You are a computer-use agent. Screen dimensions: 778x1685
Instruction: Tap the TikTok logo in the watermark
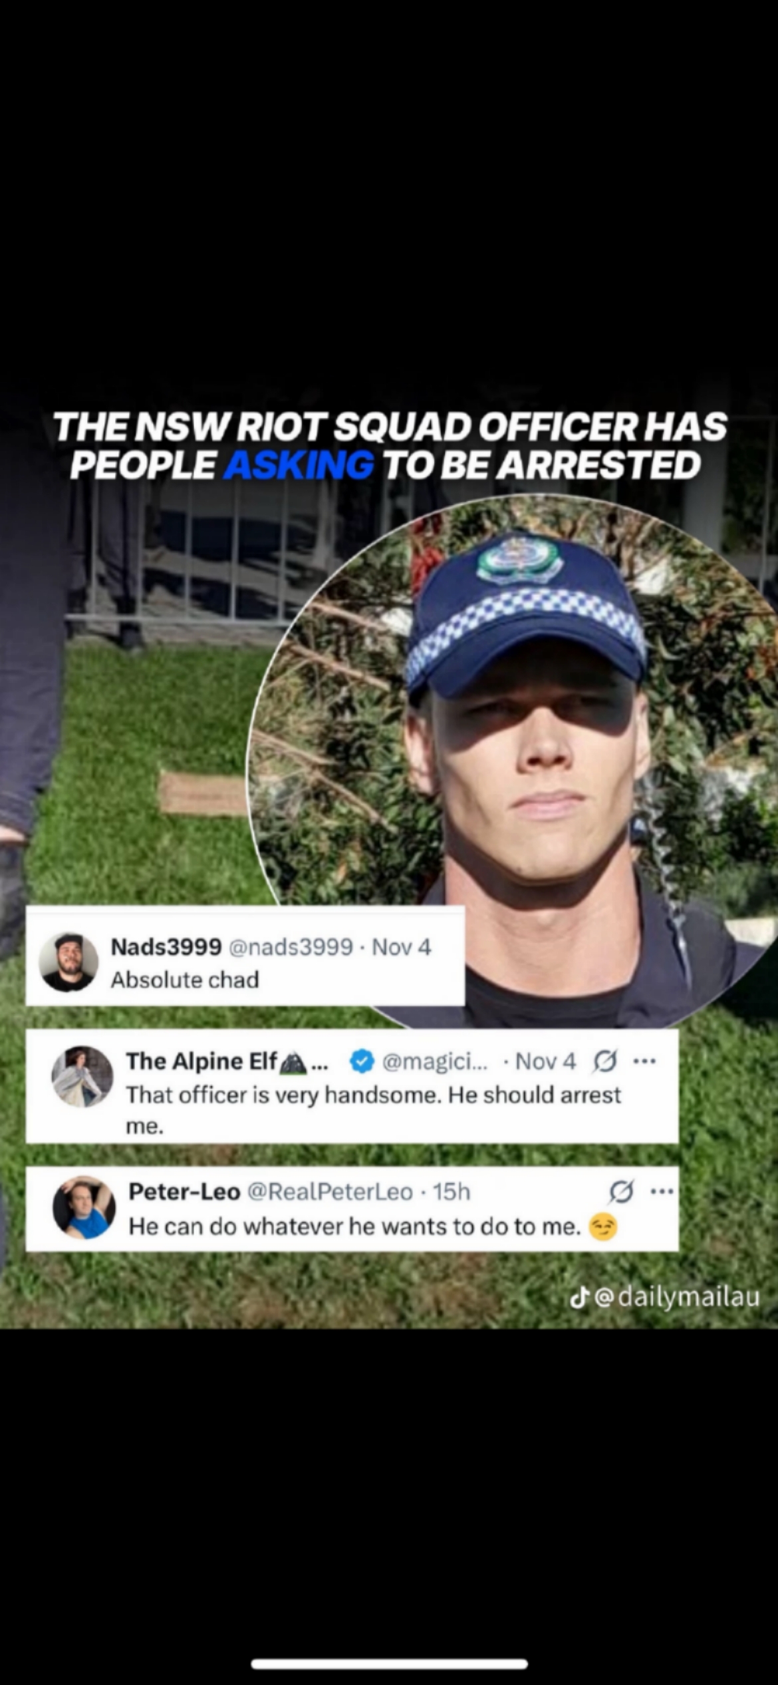pyautogui.click(x=581, y=1296)
